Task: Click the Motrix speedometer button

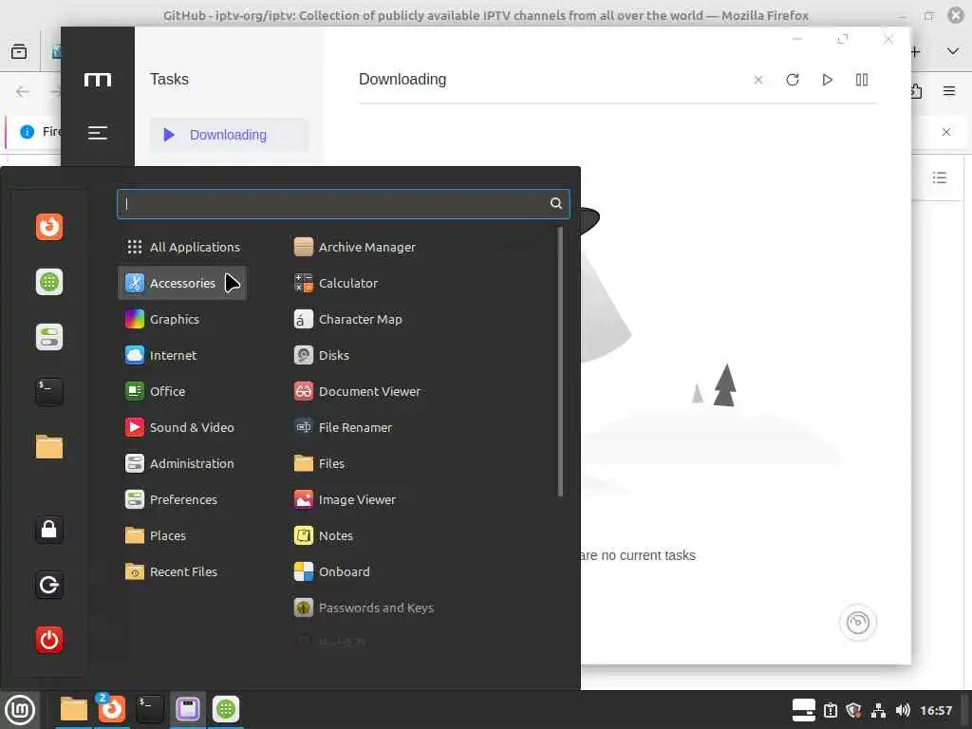Action: coord(858,623)
